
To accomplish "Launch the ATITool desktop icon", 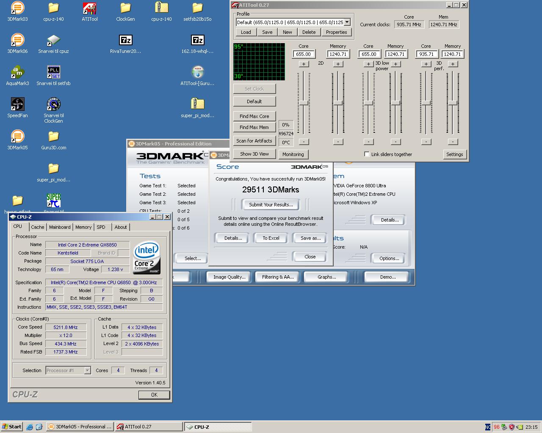I will [x=89, y=11].
